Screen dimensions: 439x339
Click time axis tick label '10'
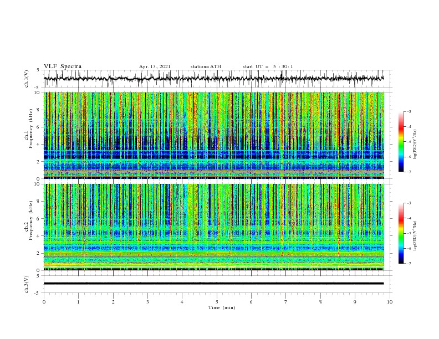click(x=390, y=302)
